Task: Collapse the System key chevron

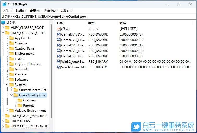Action: tap(7, 85)
